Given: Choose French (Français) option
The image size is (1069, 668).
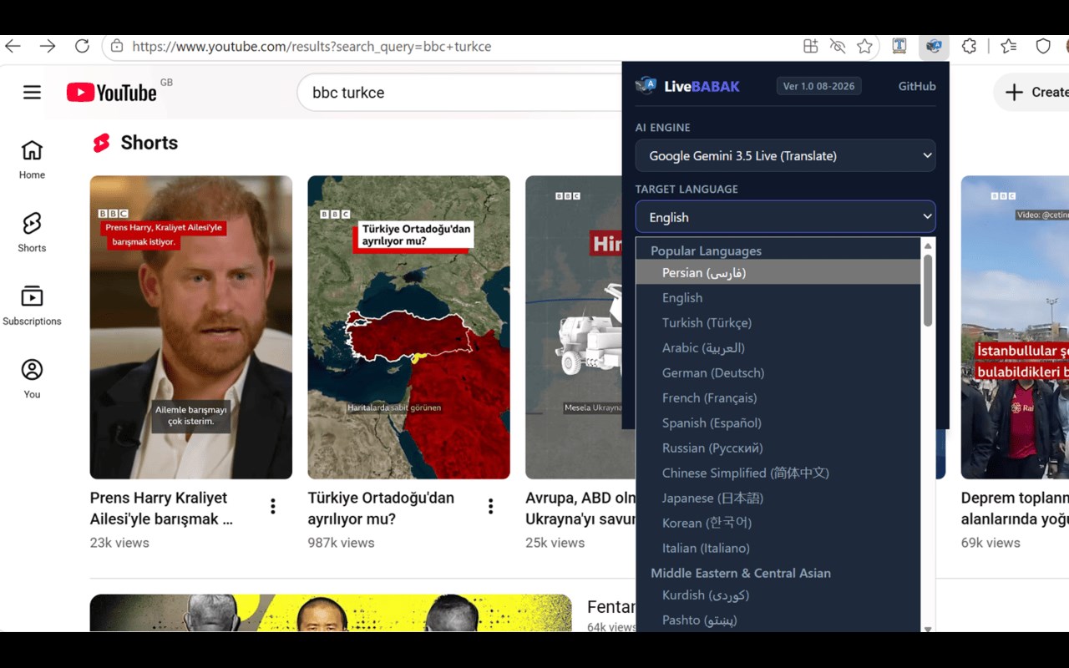Looking at the screenshot, I should coord(778,397).
